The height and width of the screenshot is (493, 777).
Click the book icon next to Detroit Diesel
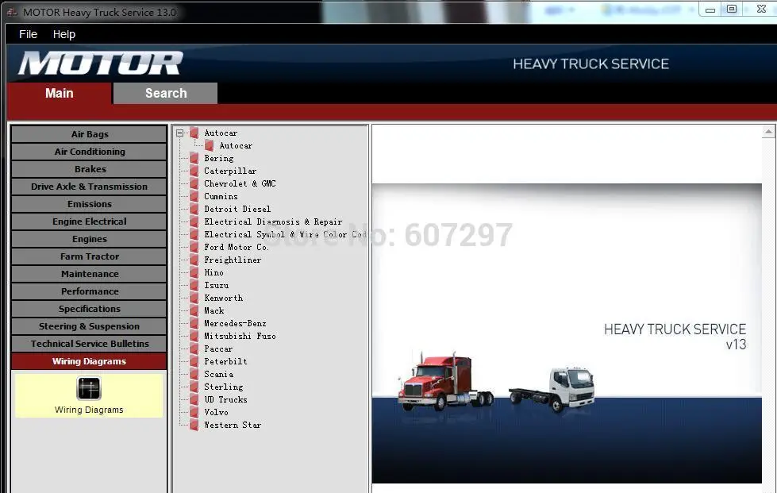pyautogui.click(x=194, y=209)
